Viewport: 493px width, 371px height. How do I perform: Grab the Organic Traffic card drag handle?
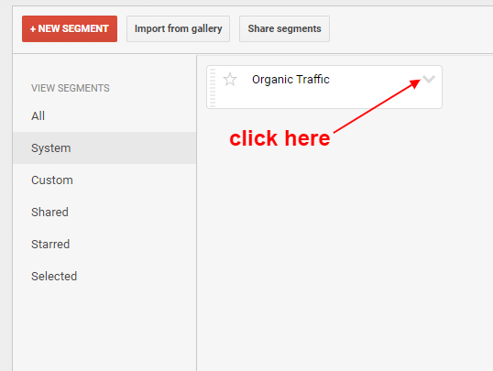213,87
